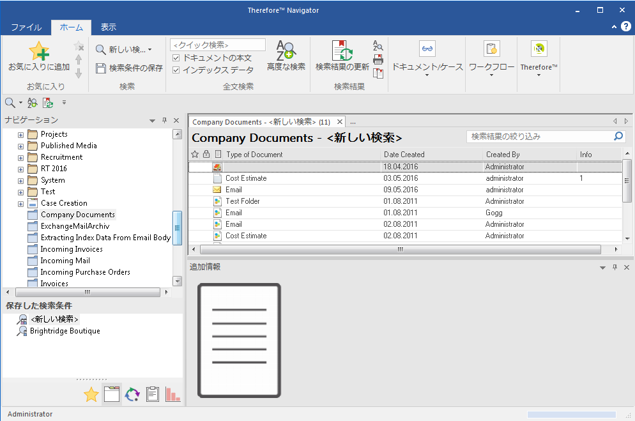Open navigation panel options dropdown arrow
This screenshot has width=635, height=421.
152,121
